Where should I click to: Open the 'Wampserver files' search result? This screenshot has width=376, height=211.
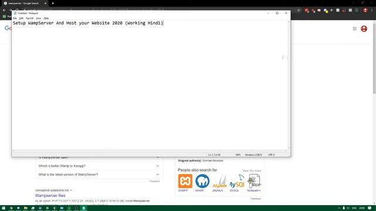[50, 195]
